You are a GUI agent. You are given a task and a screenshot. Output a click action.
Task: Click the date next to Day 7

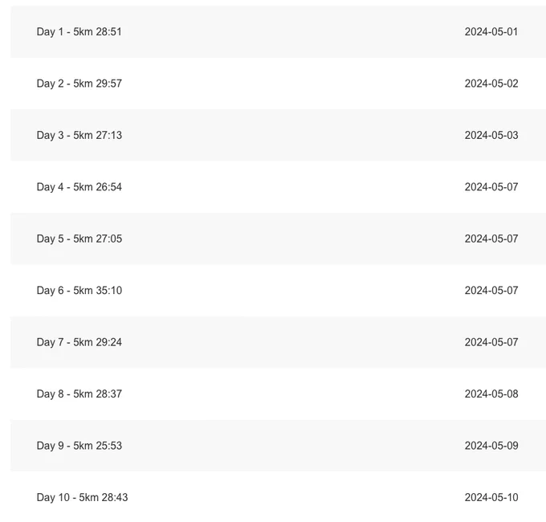[x=491, y=342]
